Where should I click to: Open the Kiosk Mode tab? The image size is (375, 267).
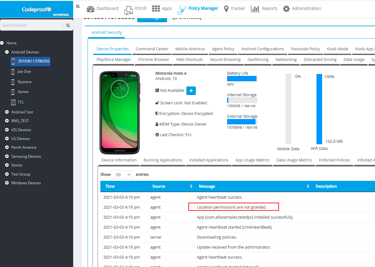tap(337, 49)
